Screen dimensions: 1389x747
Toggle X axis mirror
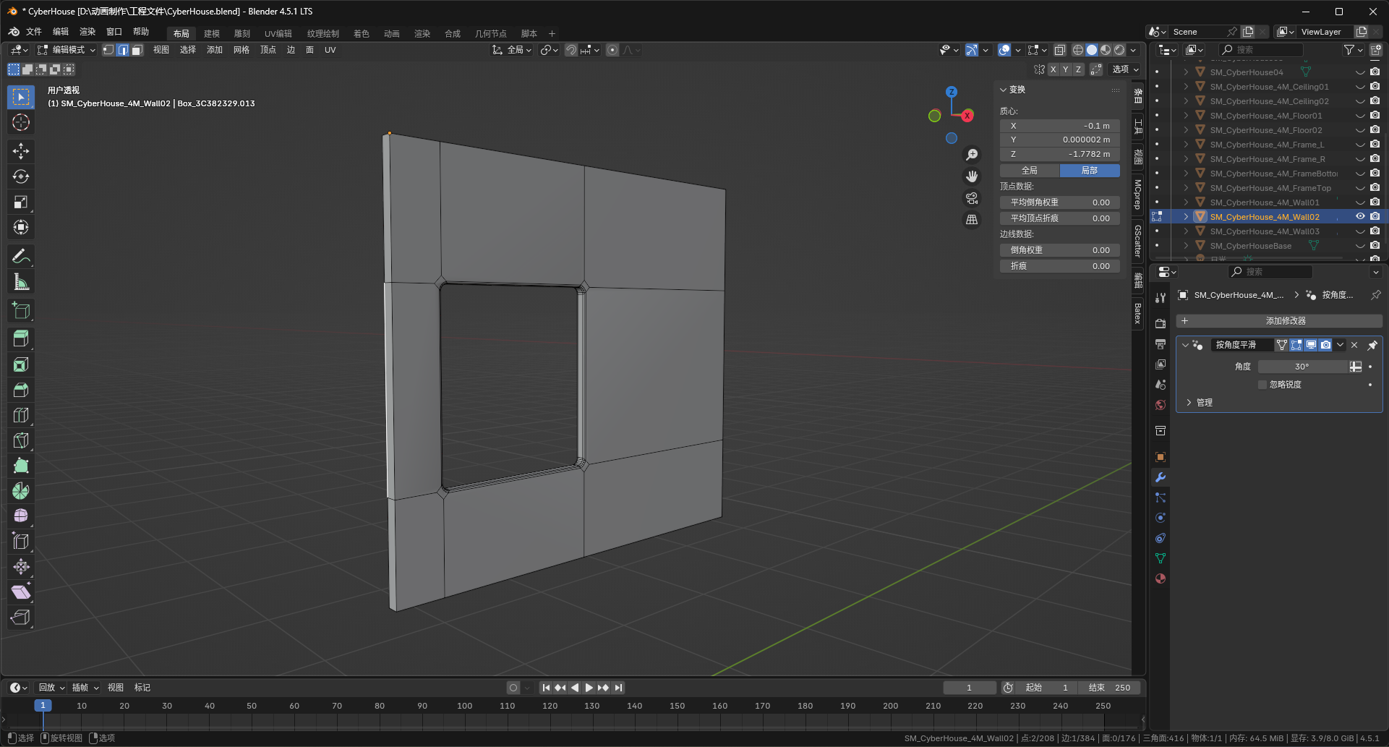1053,69
